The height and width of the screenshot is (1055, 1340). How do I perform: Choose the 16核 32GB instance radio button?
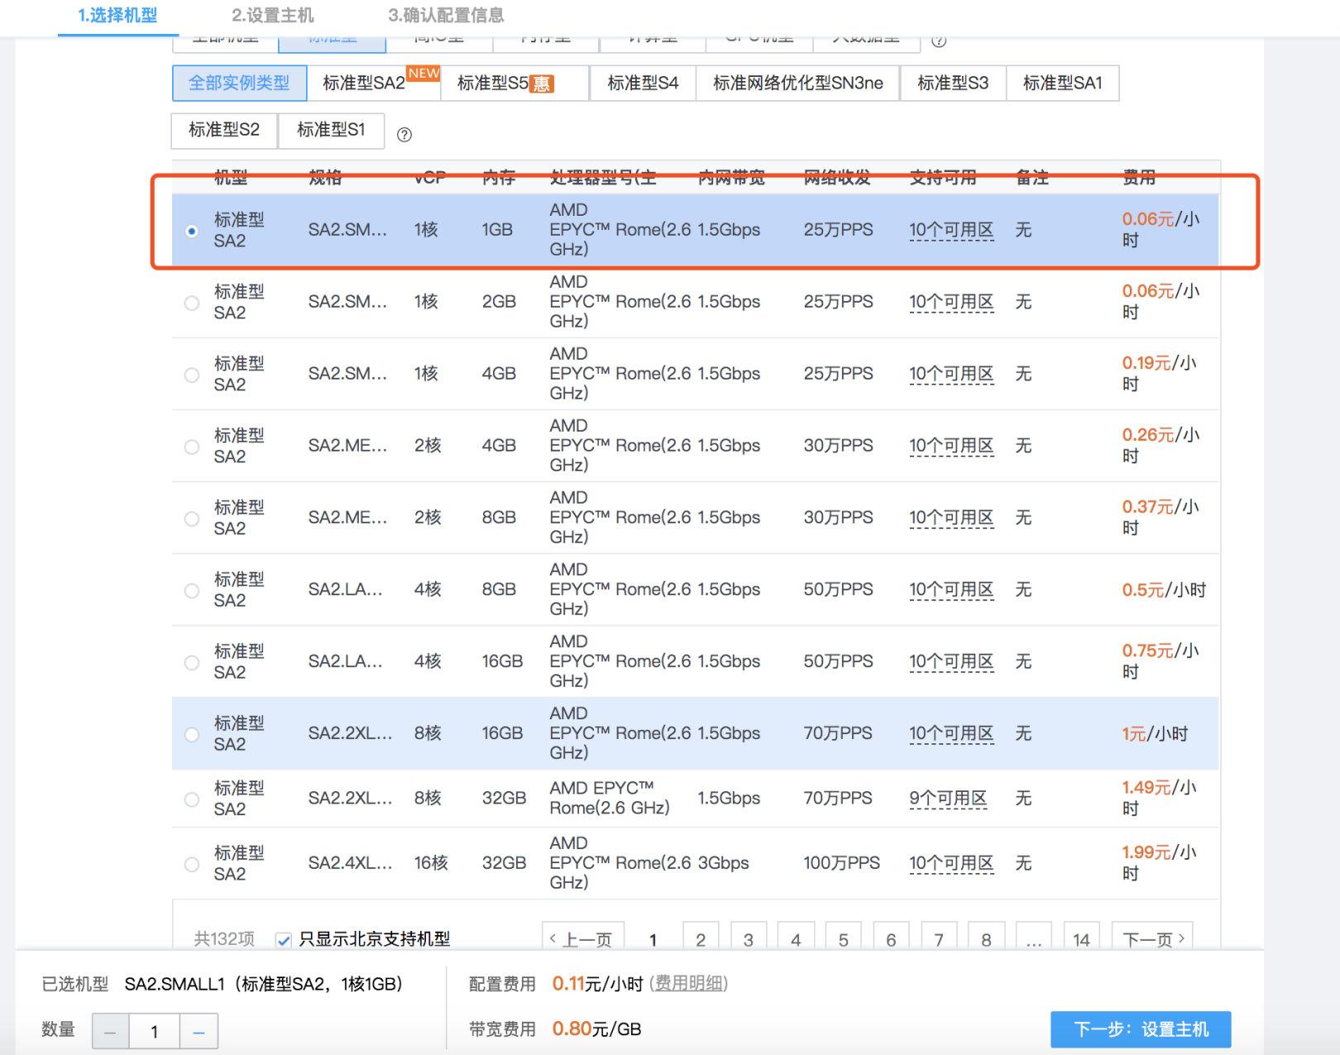point(192,864)
